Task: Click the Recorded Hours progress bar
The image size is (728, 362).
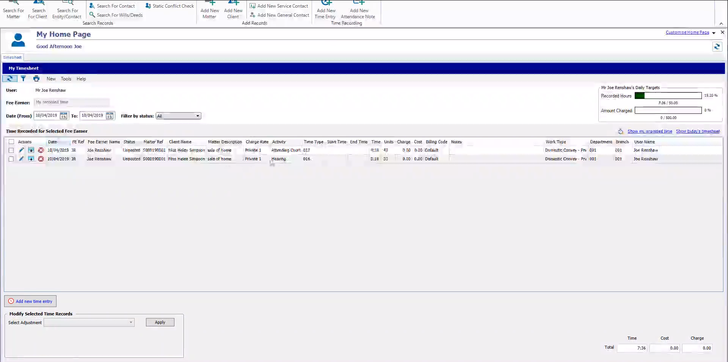Action: [668, 96]
